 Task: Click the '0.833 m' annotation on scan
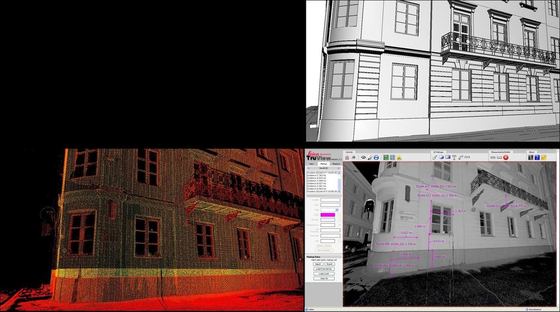click(439, 241)
